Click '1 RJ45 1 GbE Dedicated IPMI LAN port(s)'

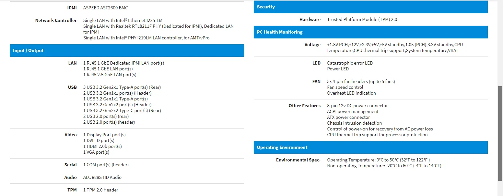tap(124, 63)
